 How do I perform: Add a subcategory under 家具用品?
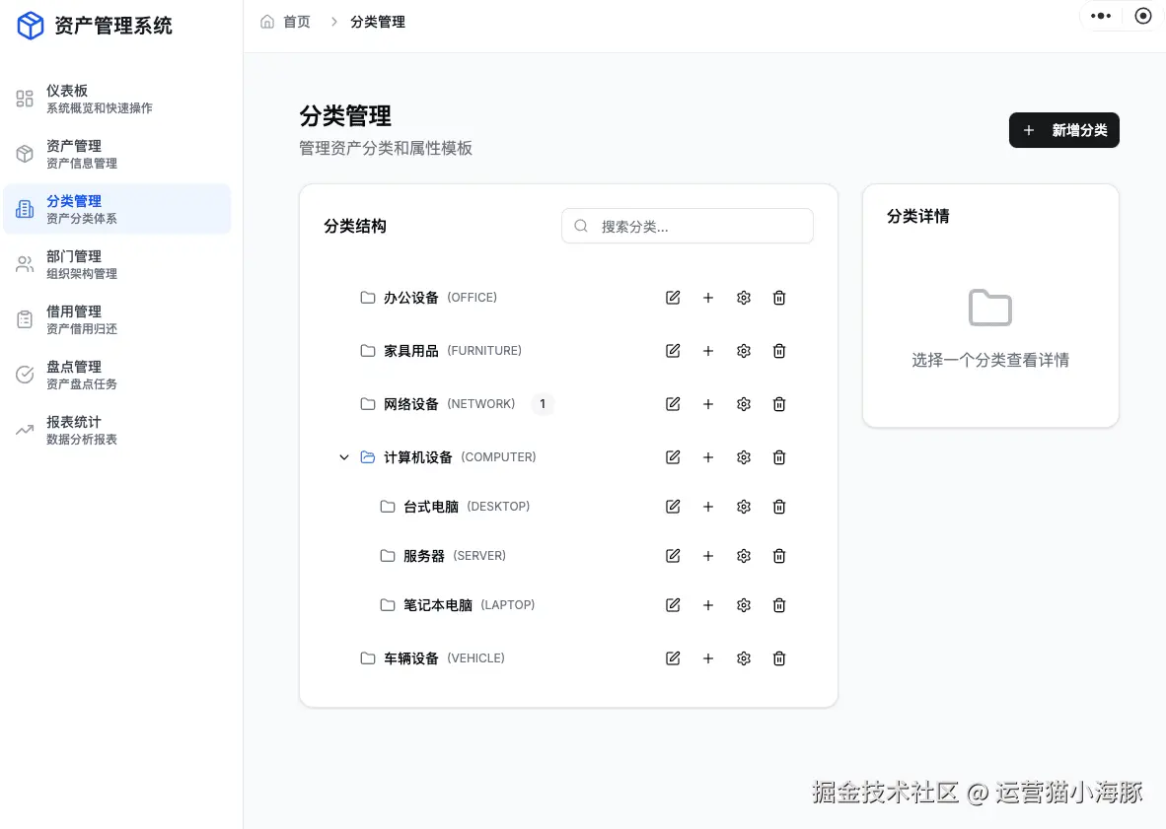[708, 351]
